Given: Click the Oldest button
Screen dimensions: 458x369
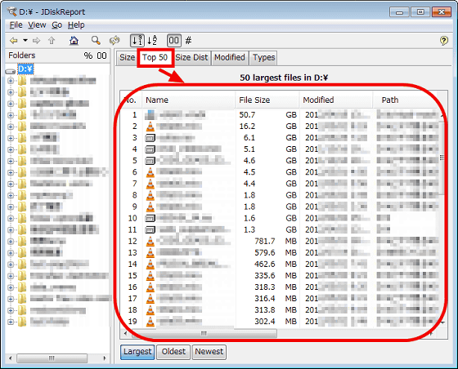Looking at the screenshot, I should point(173,352).
